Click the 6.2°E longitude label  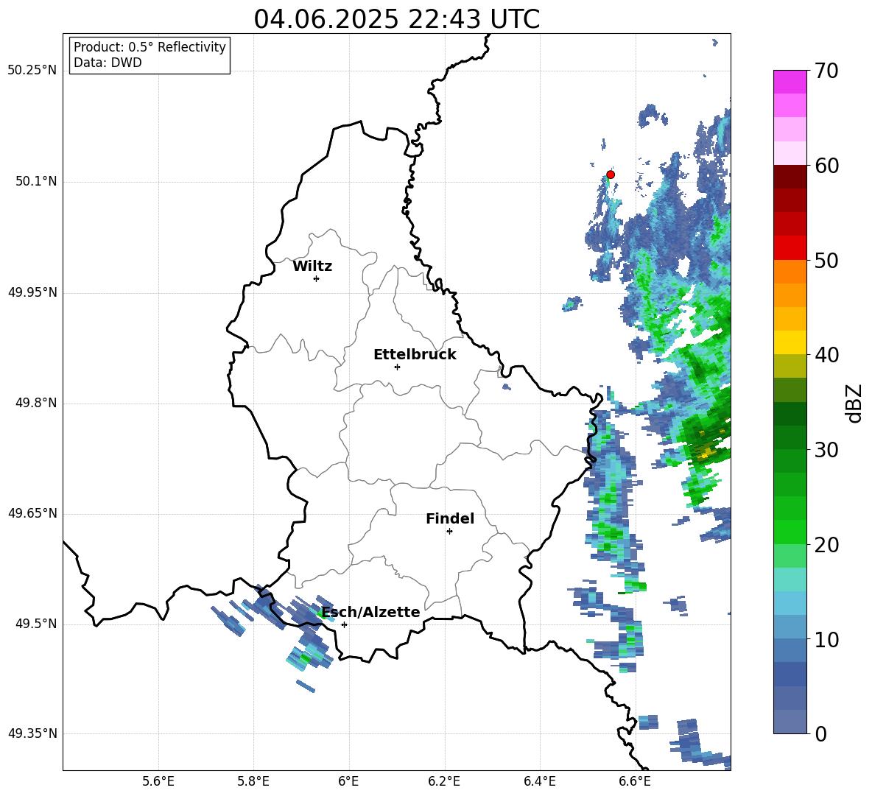[444, 781]
